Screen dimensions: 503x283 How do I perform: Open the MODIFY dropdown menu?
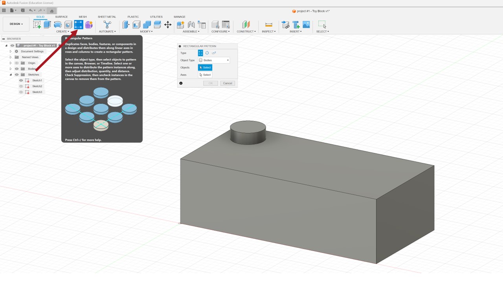[147, 31]
